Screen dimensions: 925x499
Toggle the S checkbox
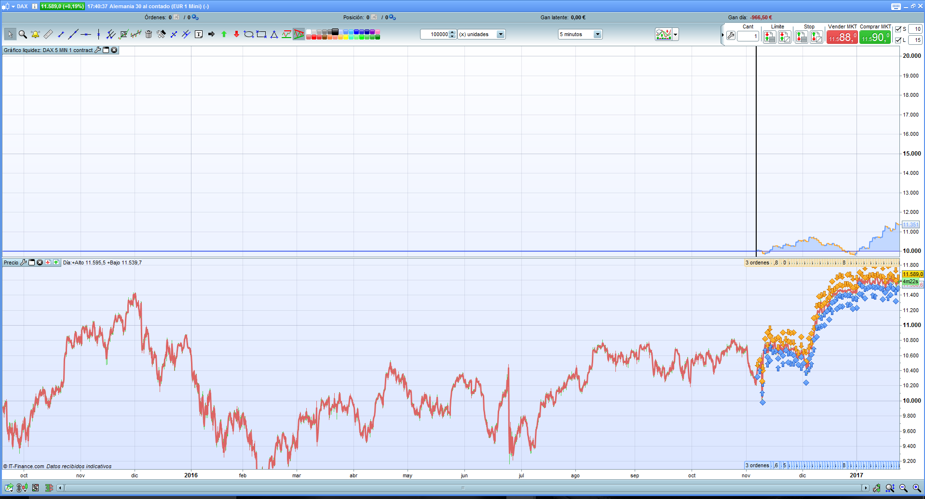tap(898, 29)
